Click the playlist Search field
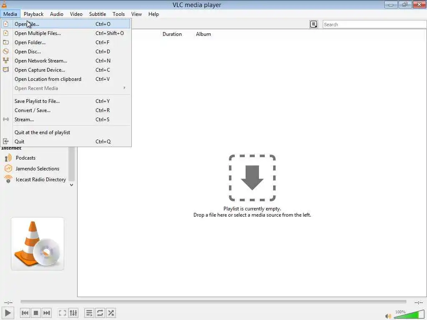Image resolution: width=427 pixels, height=320 pixels. [374, 25]
